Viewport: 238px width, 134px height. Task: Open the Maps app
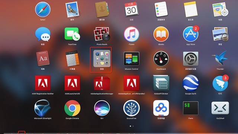(x=220, y=10)
